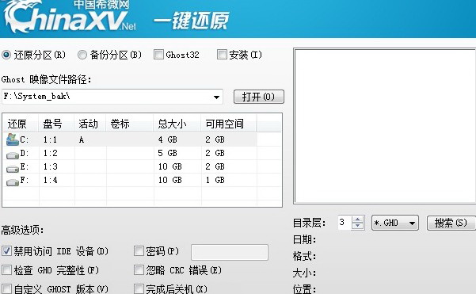Sort by 总大小 column header
Viewport: 476px width, 294px height.
point(177,124)
